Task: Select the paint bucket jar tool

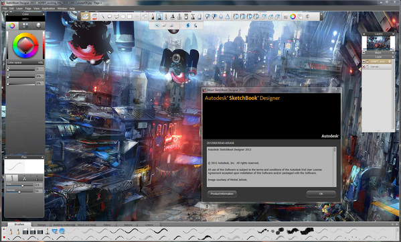Action: pyautogui.click(x=186, y=17)
